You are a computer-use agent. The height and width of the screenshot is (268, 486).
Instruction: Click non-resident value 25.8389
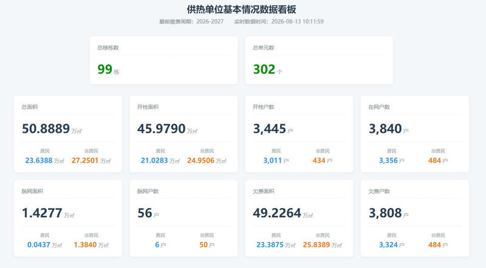click(x=317, y=245)
